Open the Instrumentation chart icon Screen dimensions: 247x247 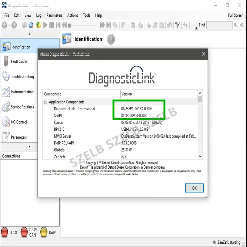(x=6, y=91)
